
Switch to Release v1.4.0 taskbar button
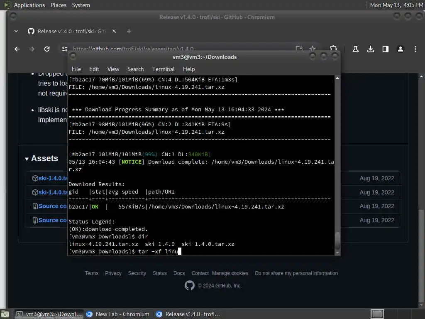[x=188, y=314]
